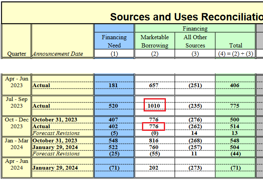
Task: Select the Marketable Borrowing column header
Action: click(154, 41)
